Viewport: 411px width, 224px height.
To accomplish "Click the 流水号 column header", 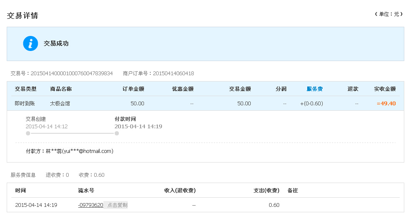I will [x=86, y=191].
